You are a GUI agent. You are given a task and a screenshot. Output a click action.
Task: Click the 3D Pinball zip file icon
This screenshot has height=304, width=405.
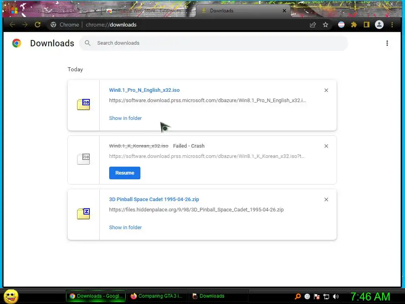pyautogui.click(x=83, y=214)
